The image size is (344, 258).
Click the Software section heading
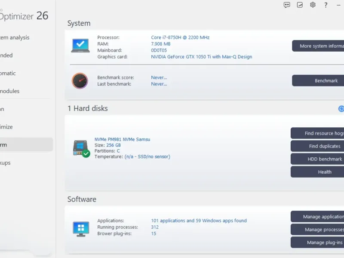point(82,199)
